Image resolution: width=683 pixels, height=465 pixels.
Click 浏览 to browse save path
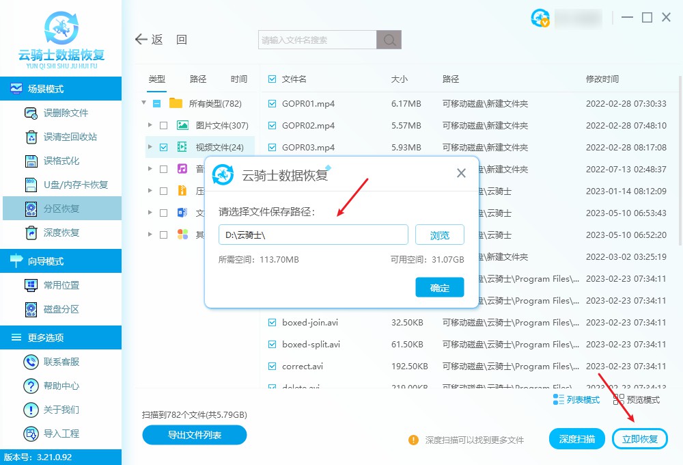(x=439, y=235)
